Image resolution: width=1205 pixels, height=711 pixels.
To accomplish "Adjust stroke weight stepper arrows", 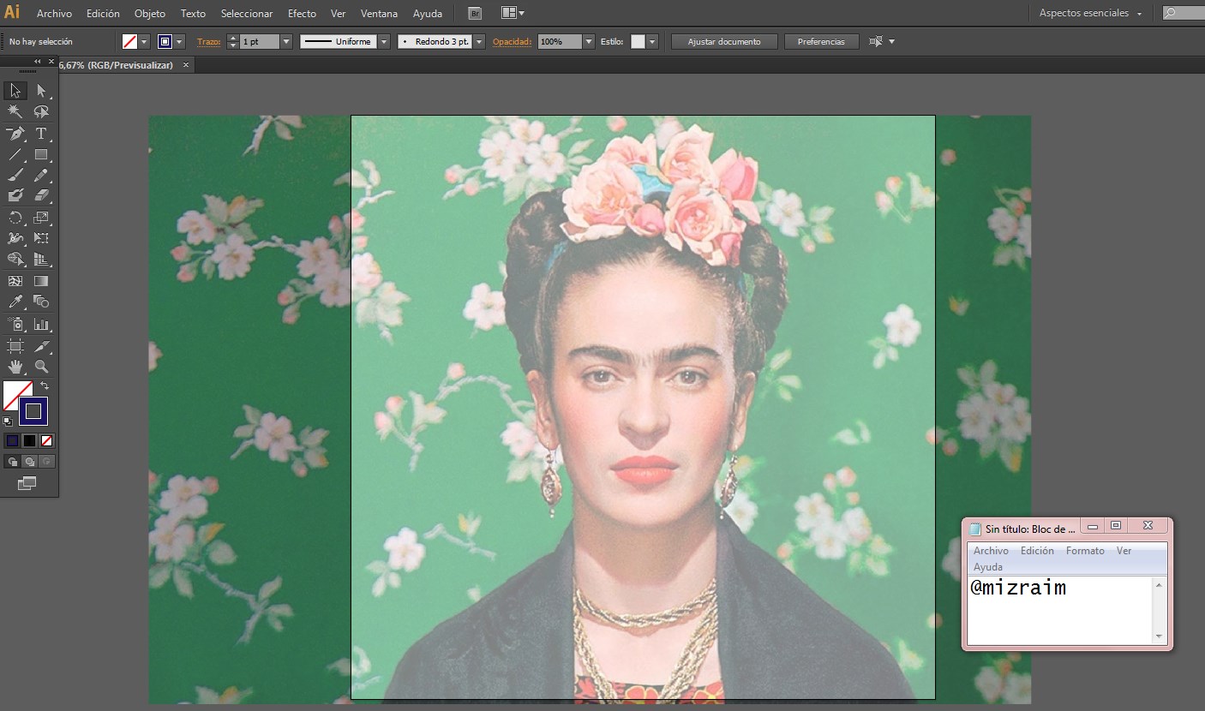I will pos(232,41).
